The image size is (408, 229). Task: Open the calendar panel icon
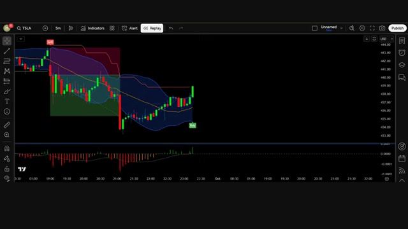(x=402, y=158)
